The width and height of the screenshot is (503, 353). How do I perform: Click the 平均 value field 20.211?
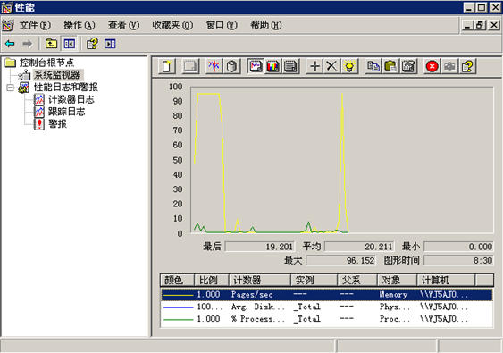coord(359,247)
